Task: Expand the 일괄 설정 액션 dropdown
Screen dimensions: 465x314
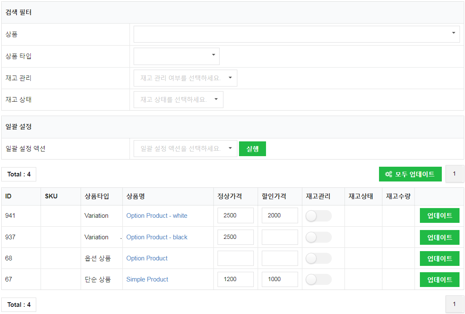Action: point(185,149)
